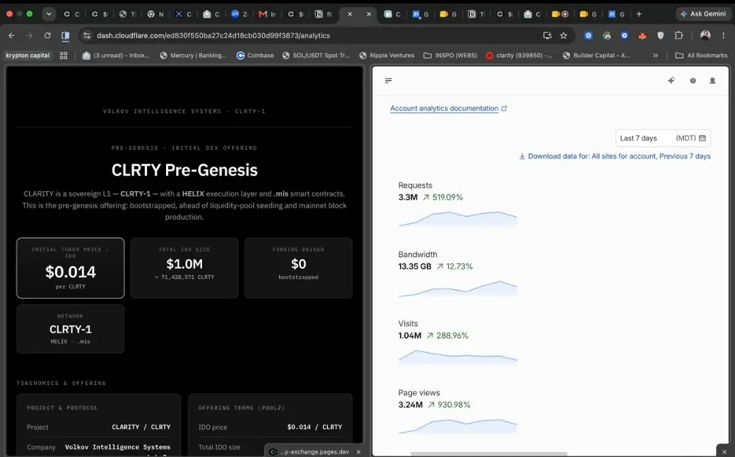Click the browser forward arrow
Screen dimensions: 735x457
click(x=29, y=35)
